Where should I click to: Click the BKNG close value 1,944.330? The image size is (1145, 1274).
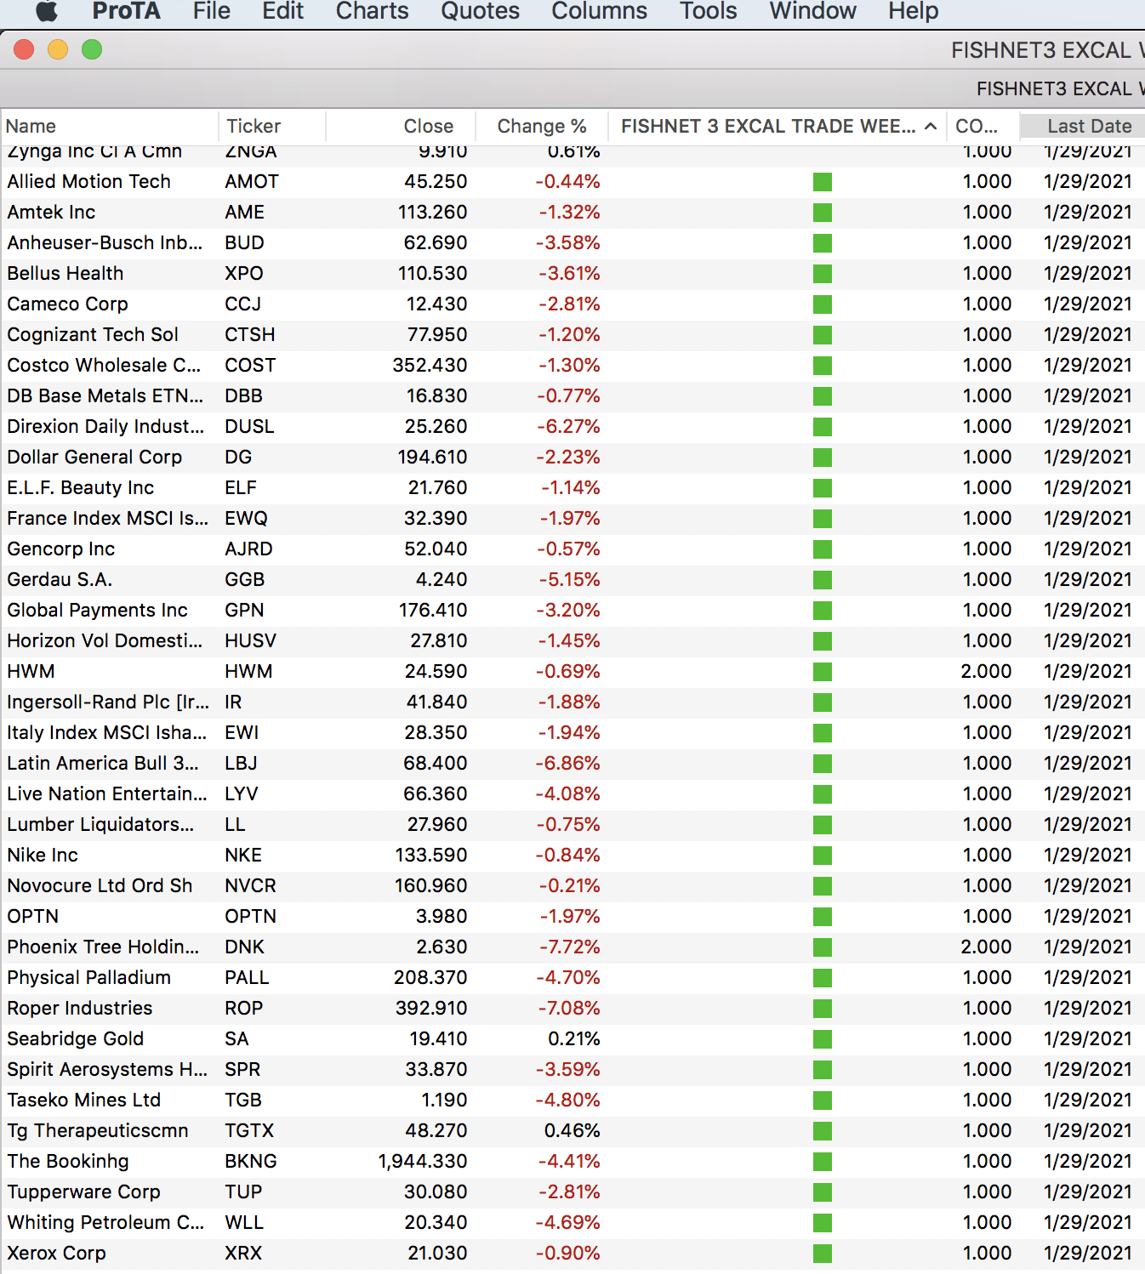pyautogui.click(x=423, y=1162)
